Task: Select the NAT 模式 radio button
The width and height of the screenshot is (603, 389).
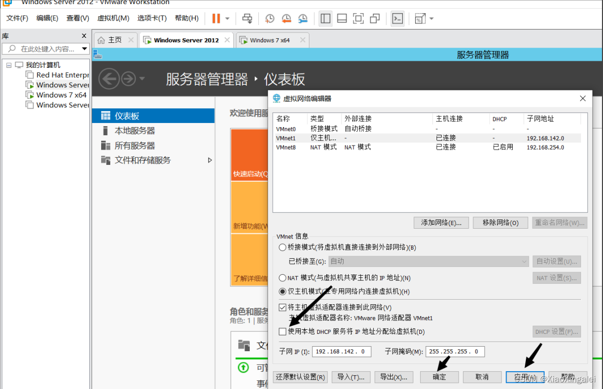Action: [x=282, y=278]
